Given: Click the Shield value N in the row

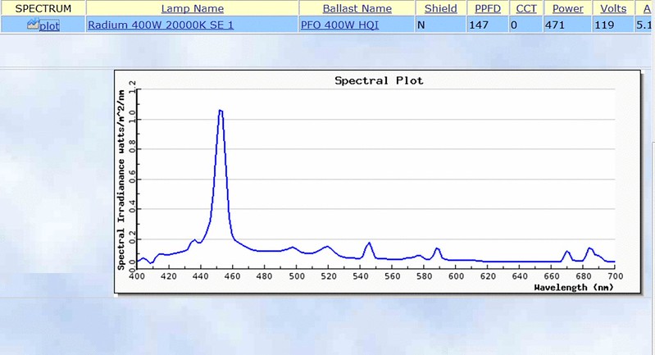Looking at the screenshot, I should (x=421, y=25).
